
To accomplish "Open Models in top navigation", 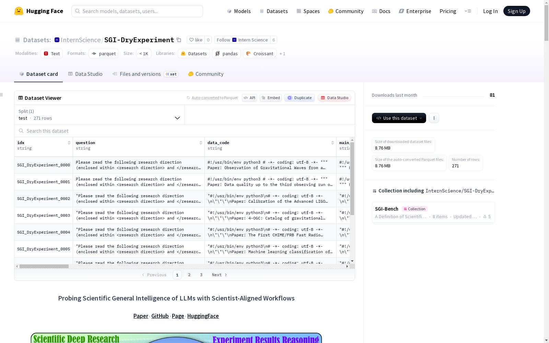I will [x=239, y=11].
